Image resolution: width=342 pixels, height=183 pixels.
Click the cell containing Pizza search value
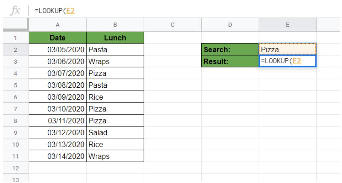click(287, 50)
